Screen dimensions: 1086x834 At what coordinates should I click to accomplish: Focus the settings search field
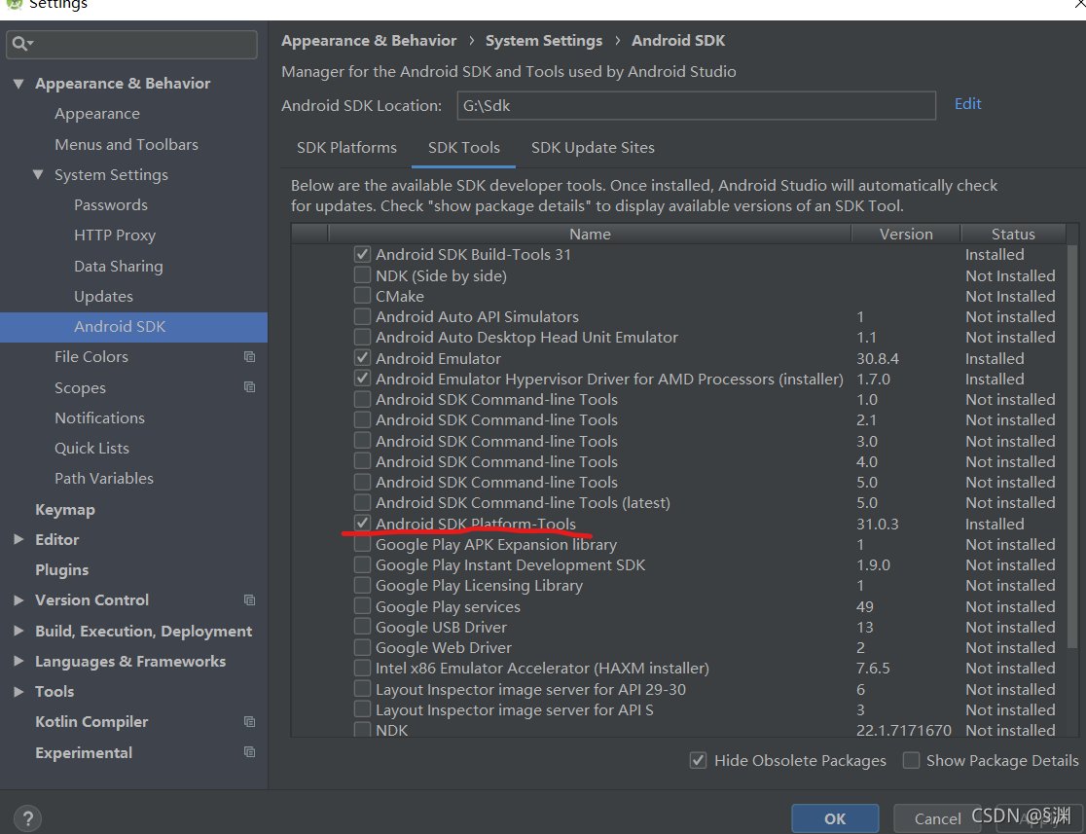click(131, 45)
